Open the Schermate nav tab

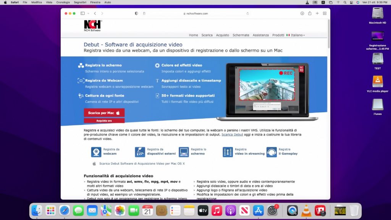coord(241,35)
